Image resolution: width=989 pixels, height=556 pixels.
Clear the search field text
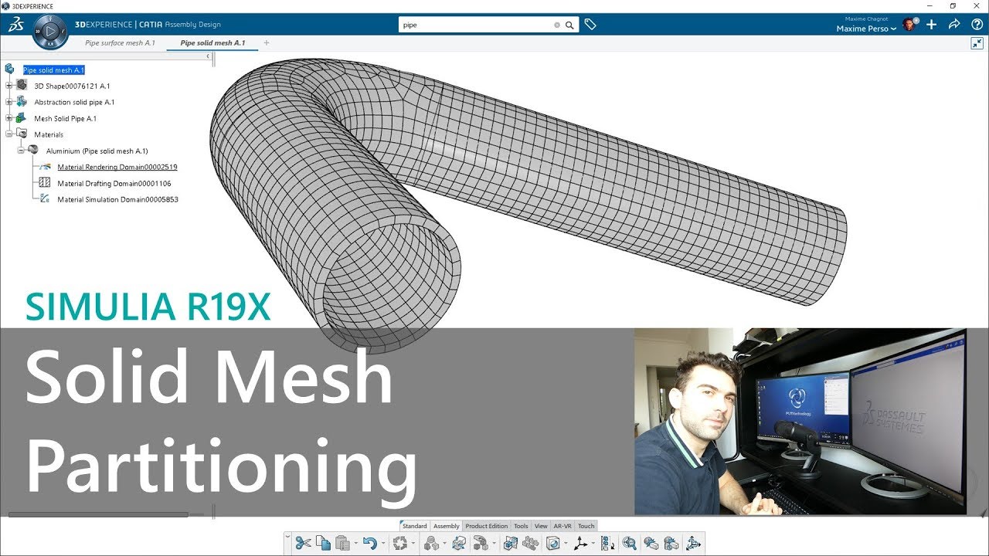tap(557, 25)
